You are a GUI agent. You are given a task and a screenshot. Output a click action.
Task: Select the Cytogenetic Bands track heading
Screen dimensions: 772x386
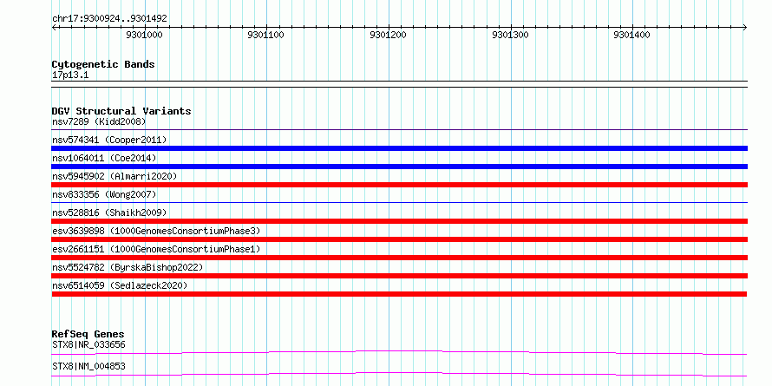(x=103, y=64)
